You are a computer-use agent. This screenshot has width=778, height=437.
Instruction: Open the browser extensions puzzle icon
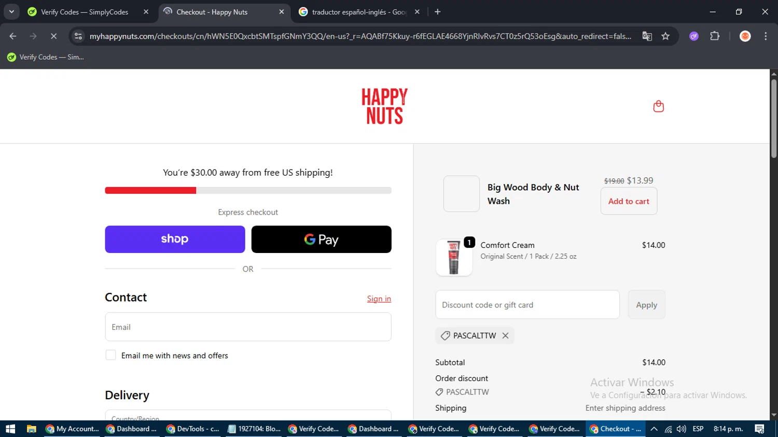tap(715, 36)
